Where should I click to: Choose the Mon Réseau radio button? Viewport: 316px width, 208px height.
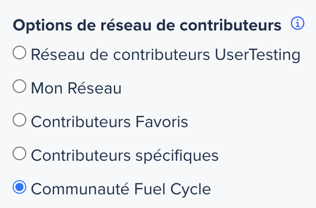(19, 86)
